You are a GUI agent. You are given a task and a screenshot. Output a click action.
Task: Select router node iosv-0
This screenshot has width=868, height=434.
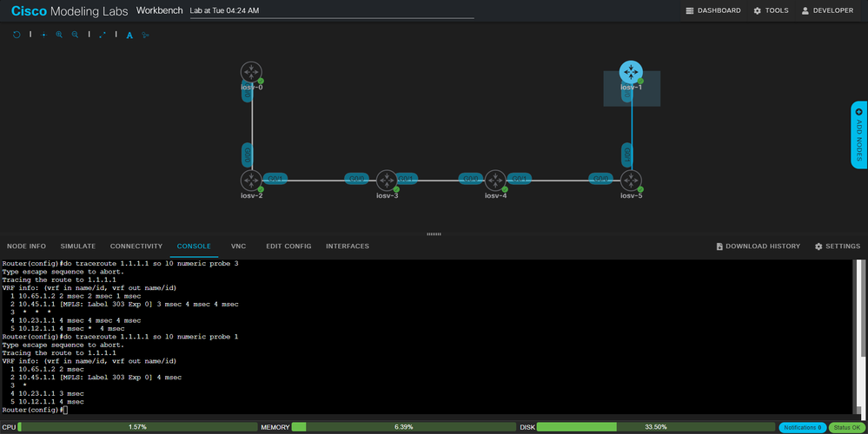tap(251, 72)
